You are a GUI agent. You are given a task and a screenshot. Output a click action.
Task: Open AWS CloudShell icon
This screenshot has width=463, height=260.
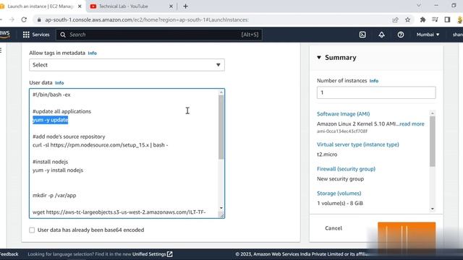coord(362,35)
